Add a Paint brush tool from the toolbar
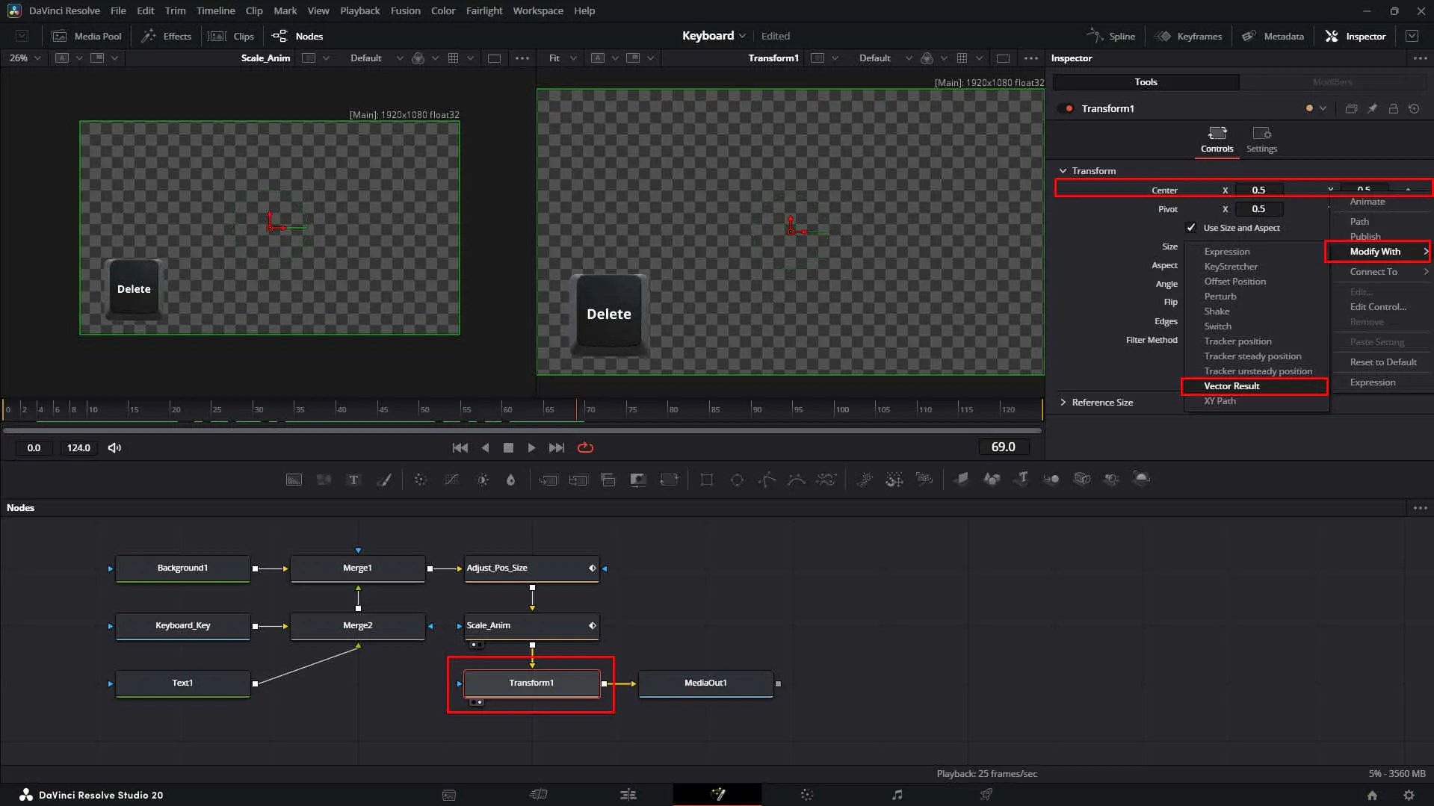 (x=384, y=480)
